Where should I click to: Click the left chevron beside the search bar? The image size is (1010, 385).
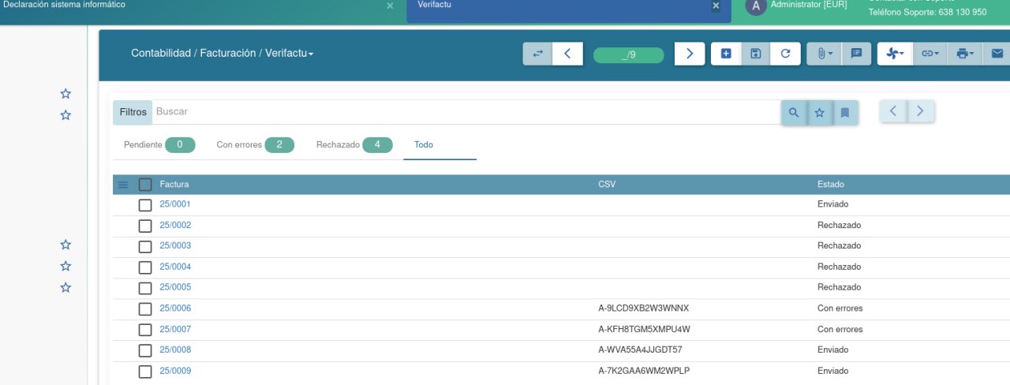coord(893,111)
